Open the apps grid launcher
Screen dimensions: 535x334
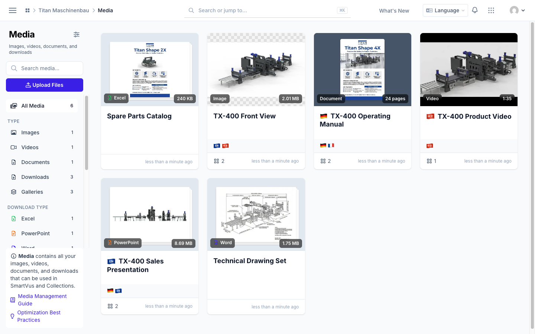point(491,10)
